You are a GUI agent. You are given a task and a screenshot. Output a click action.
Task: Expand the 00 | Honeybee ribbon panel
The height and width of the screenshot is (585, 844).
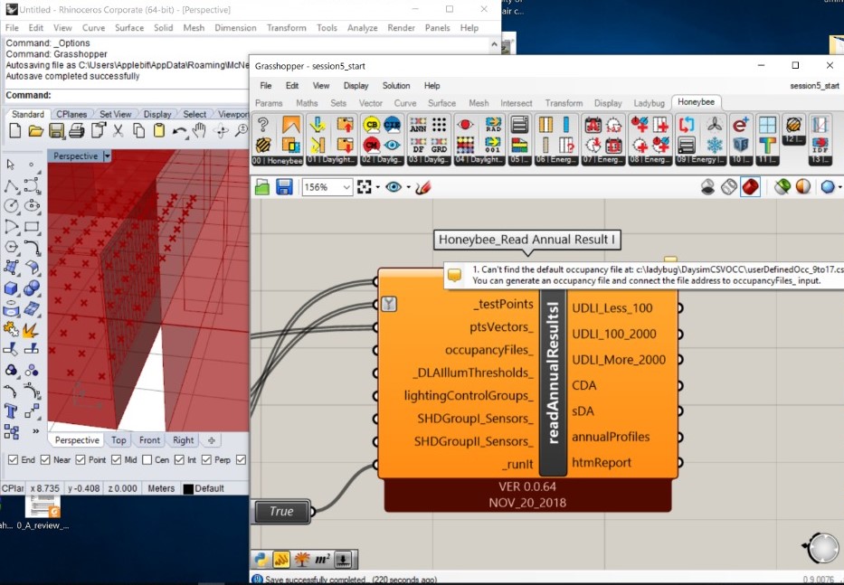pyautogui.click(x=277, y=160)
